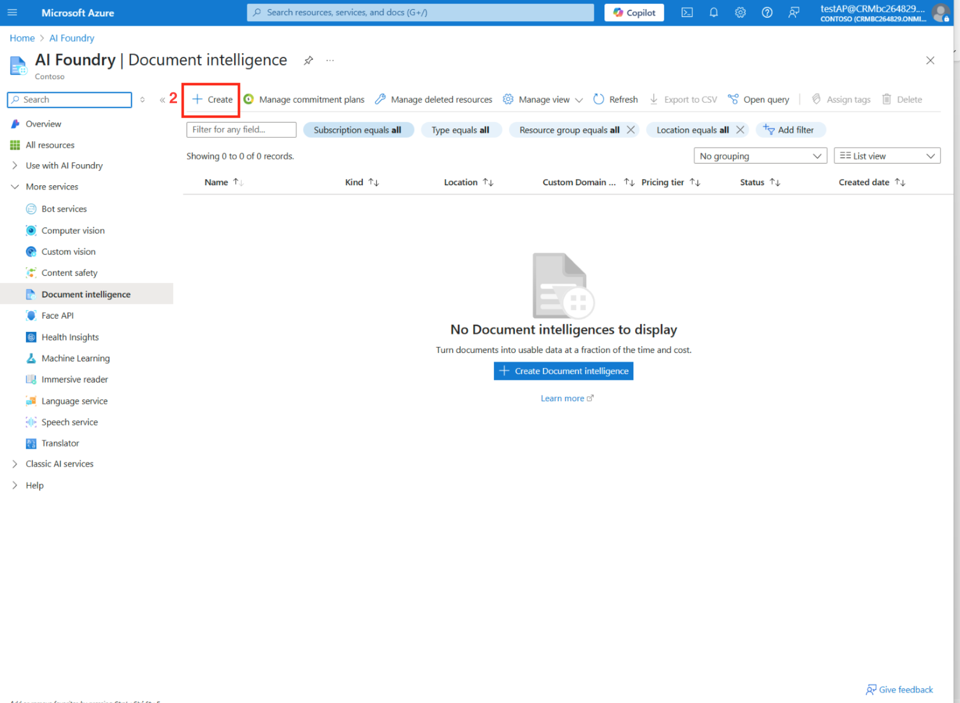Refresh the resource list
This screenshot has height=703, width=960.
(616, 99)
